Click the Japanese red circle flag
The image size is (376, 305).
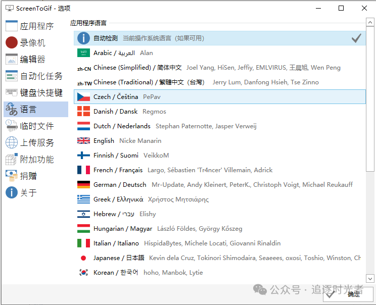tap(83, 258)
